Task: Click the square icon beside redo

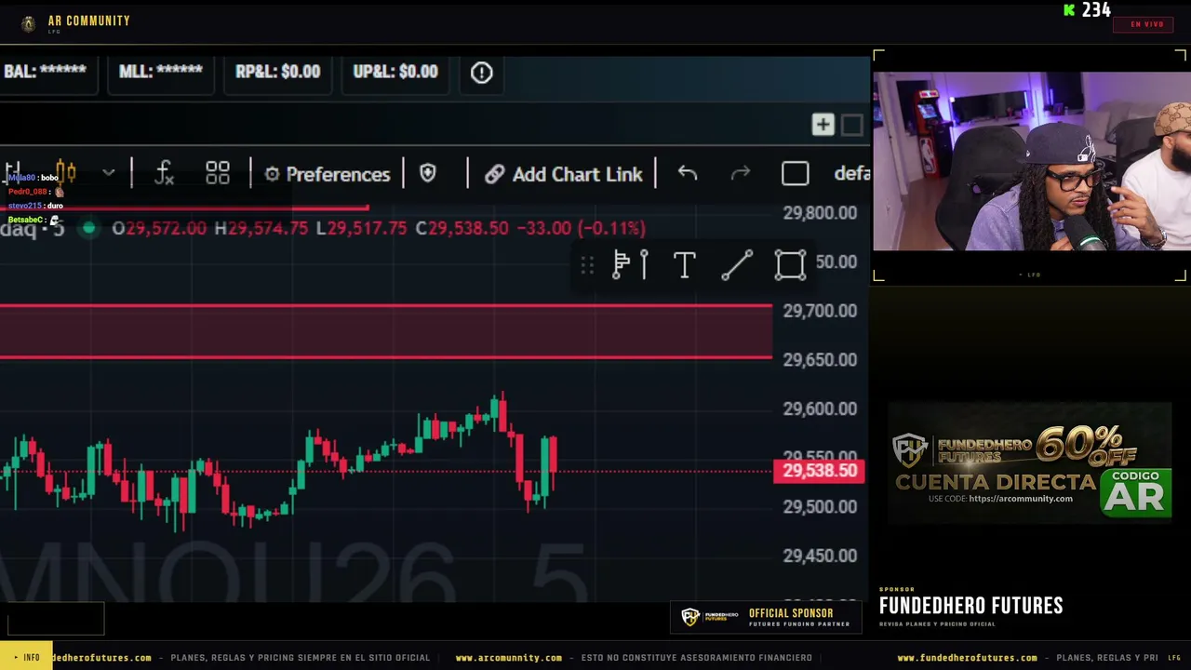Action: 795,174
